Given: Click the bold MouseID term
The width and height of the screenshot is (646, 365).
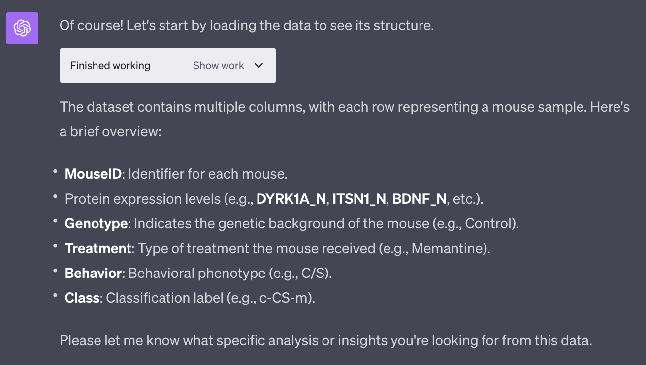Looking at the screenshot, I should [x=93, y=174].
